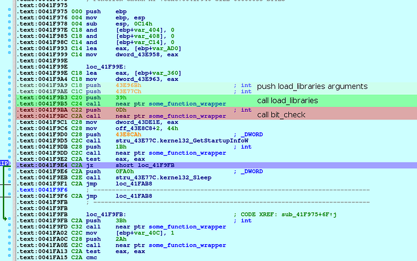417x261 pixels.
Task: Click the 'call bit_check' comment
Action: [281, 115]
